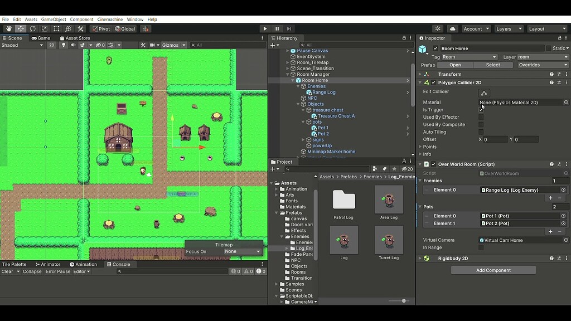
Task: Expand the Transform component
Action: click(419, 74)
